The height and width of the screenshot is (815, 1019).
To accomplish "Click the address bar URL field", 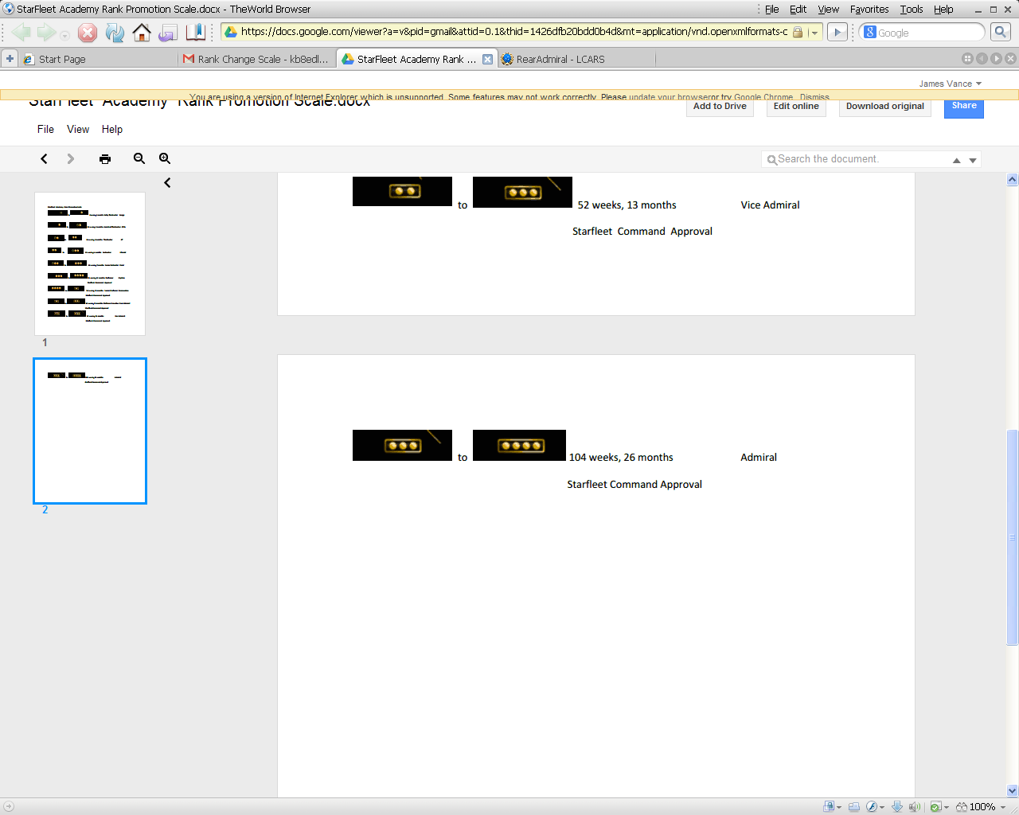I will [514, 32].
